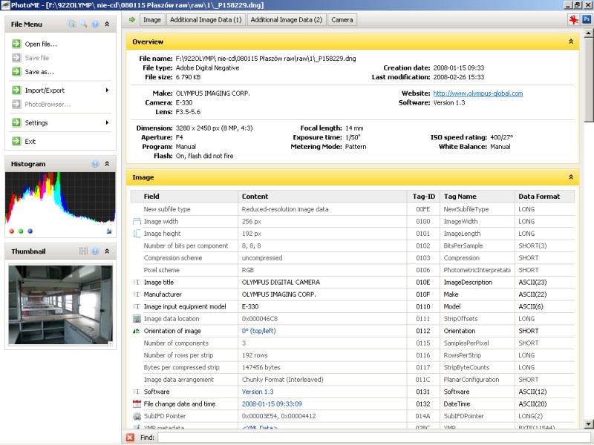Click the Photoshop icon in the top-right toolbar
This screenshot has height=445, width=594.
586,19
